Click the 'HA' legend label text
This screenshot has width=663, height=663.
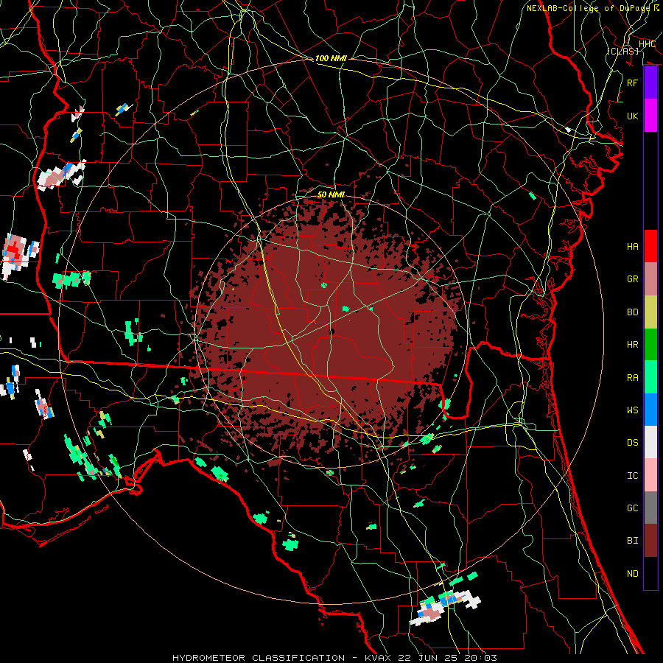pos(632,246)
